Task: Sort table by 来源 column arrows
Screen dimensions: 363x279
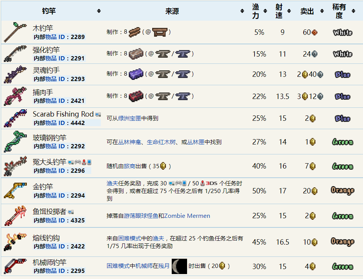Action: 242,11
